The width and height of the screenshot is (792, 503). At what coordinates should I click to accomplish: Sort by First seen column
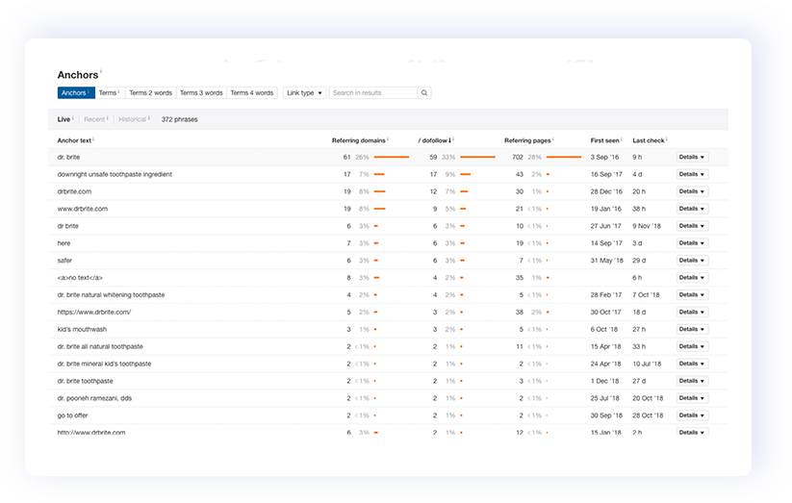point(604,140)
